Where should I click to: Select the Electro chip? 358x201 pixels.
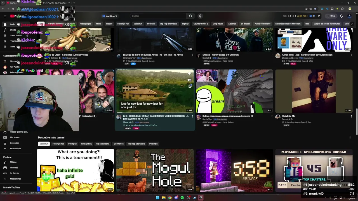(109, 24)
